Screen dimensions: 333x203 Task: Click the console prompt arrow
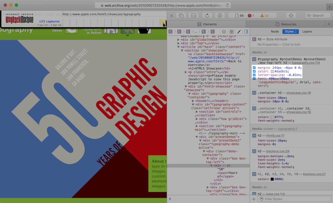pyautogui.click(x=170, y=199)
